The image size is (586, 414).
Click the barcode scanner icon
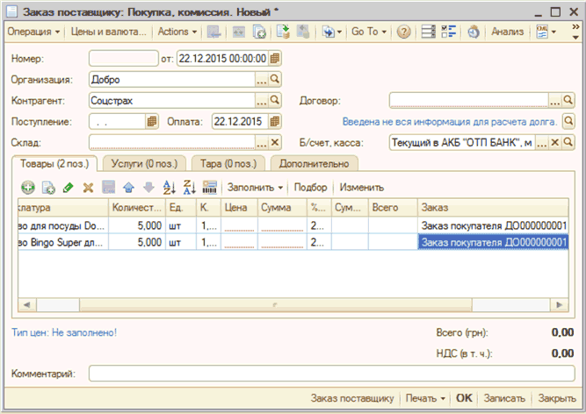point(210,187)
